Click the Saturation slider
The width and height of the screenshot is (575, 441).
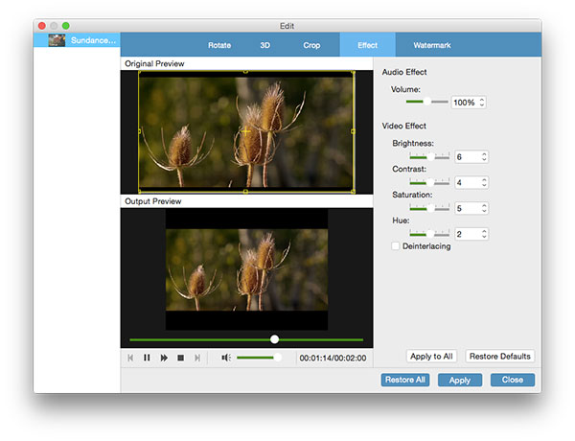click(429, 208)
